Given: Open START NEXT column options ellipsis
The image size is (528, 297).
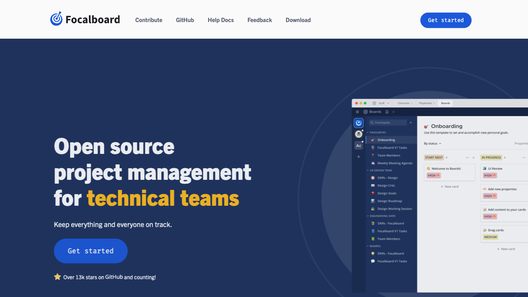Looking at the screenshot, I should 467,158.
